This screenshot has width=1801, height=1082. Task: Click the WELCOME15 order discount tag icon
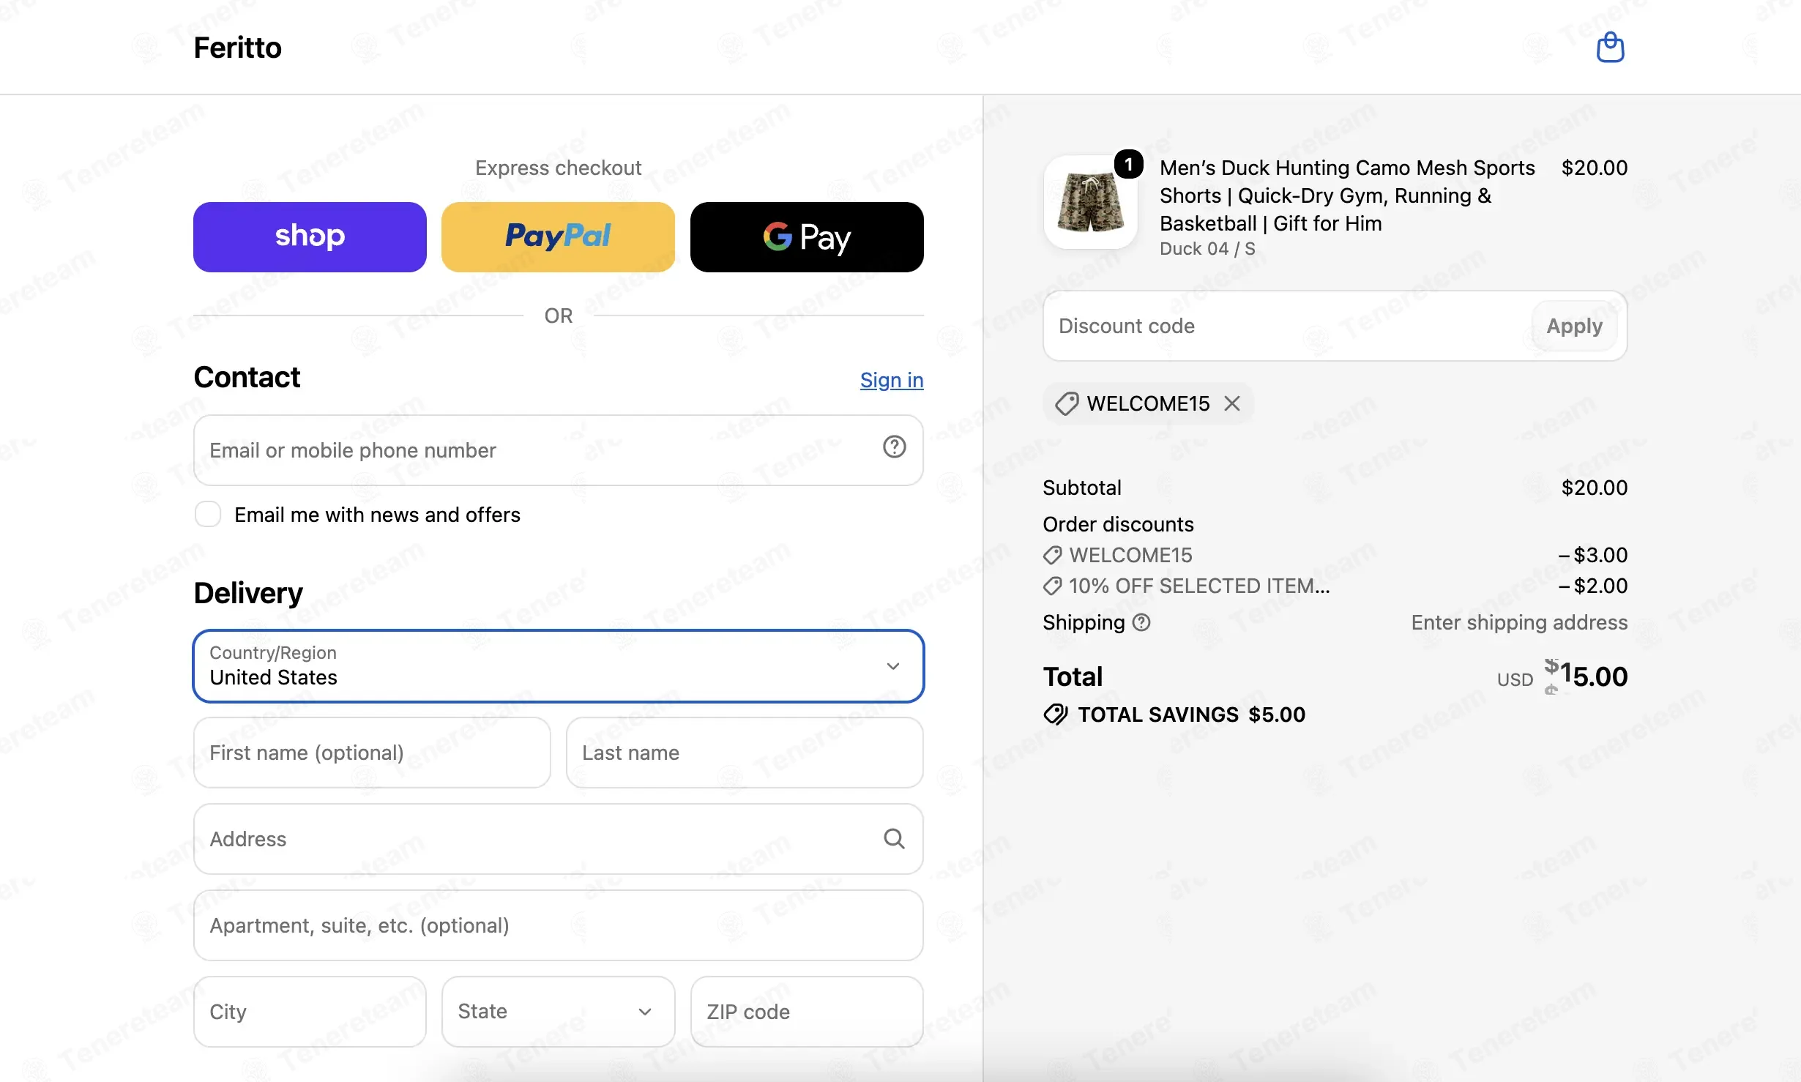click(x=1052, y=555)
